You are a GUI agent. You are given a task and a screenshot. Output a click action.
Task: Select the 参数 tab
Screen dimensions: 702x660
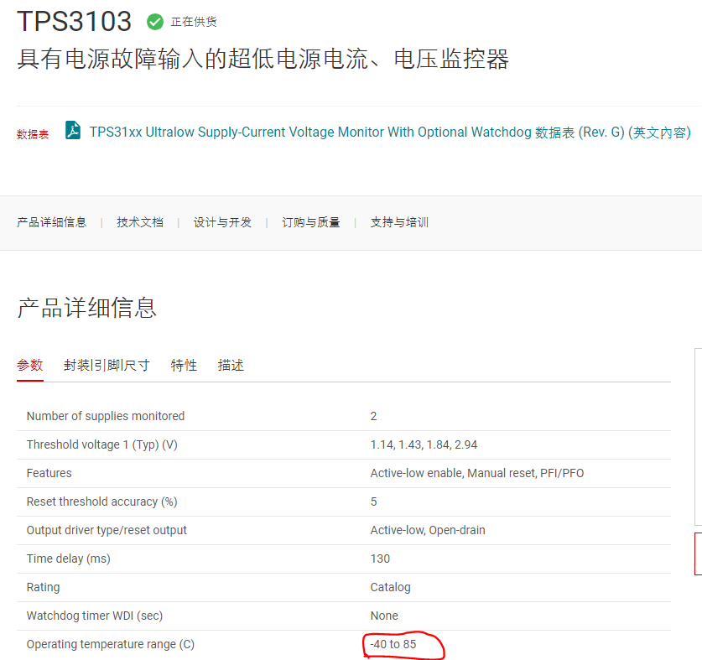click(x=30, y=366)
